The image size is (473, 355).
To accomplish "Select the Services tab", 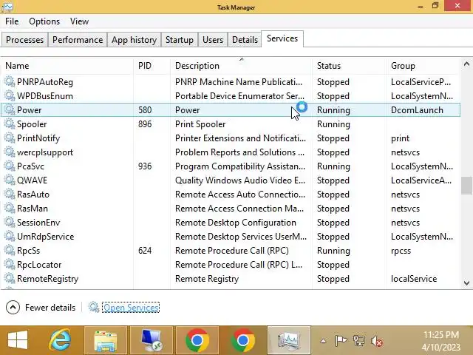I will [282, 38].
